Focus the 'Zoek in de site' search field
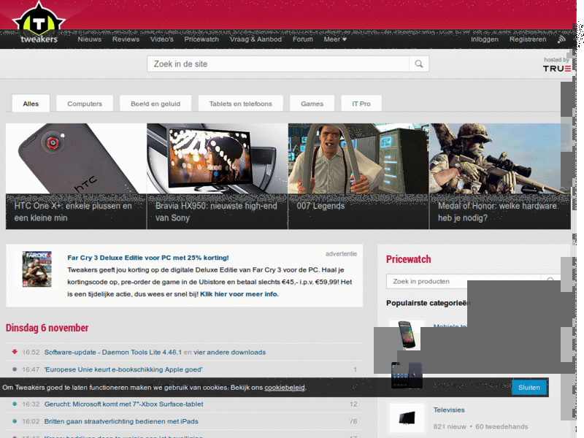The image size is (584, 438). point(277,64)
